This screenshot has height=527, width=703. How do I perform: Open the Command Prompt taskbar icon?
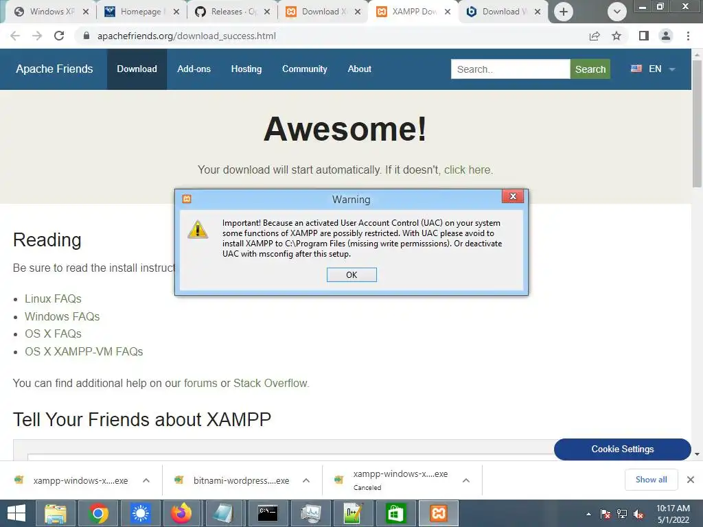coord(268,513)
